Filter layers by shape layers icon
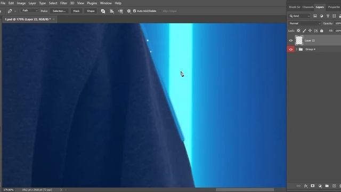 334,16
